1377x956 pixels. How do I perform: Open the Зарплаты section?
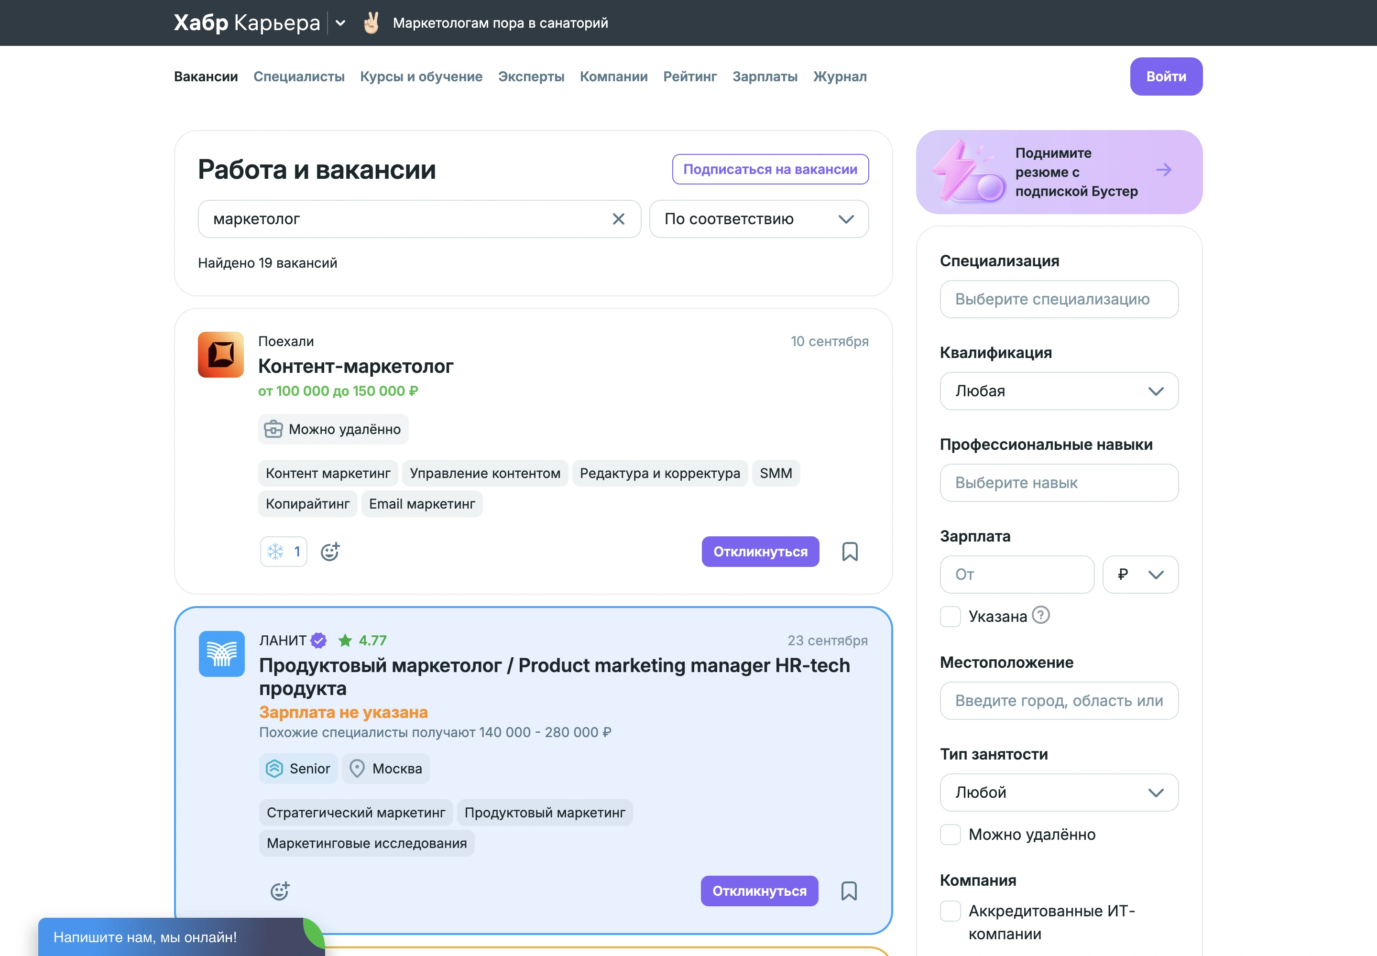tap(765, 76)
